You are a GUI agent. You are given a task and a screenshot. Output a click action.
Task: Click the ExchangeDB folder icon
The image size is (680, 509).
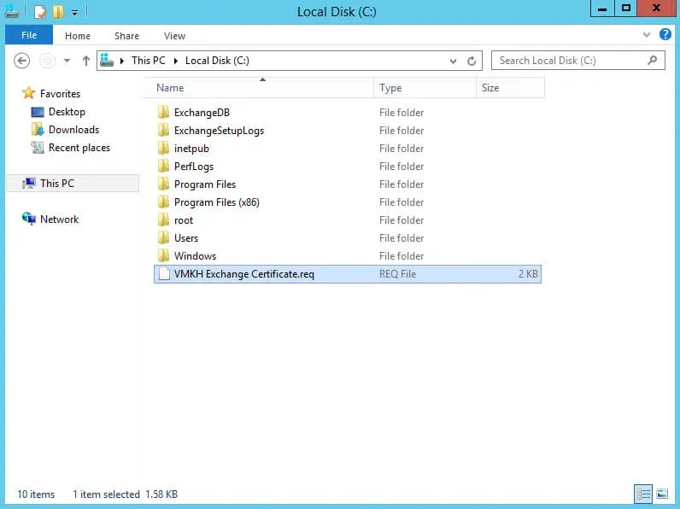pyautogui.click(x=163, y=112)
